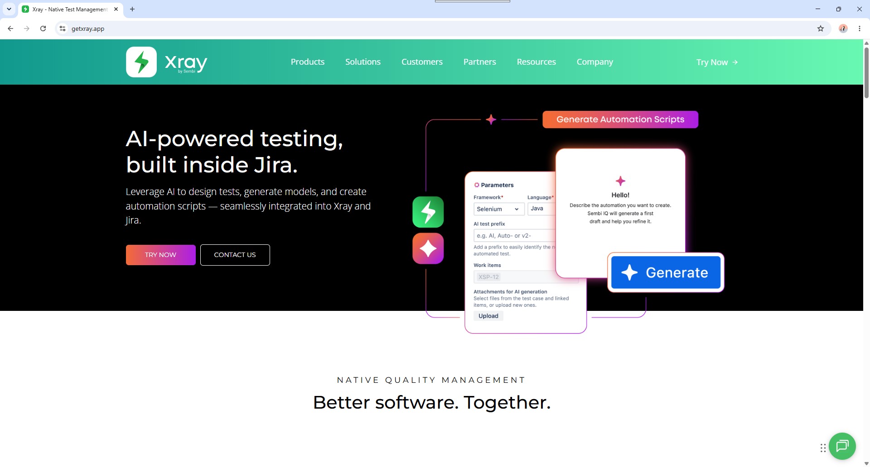Screen dimensions: 870x467
Task: Open the Partners menu
Action: (480, 62)
